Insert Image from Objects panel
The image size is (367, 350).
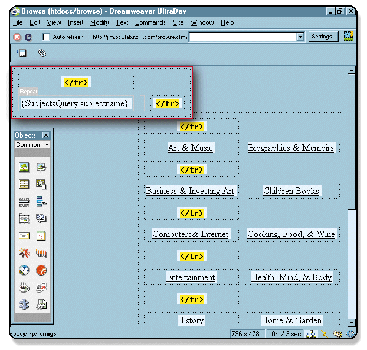tap(24, 167)
